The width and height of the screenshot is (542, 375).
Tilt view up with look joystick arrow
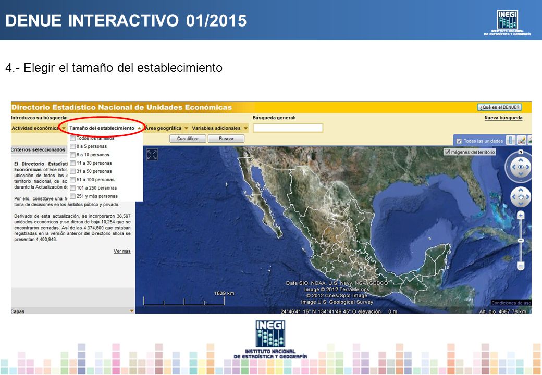tap(521, 160)
